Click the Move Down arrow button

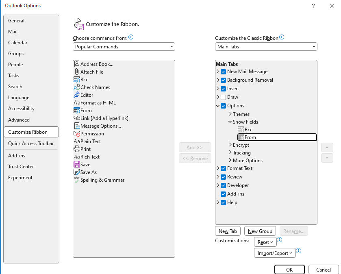(327, 158)
